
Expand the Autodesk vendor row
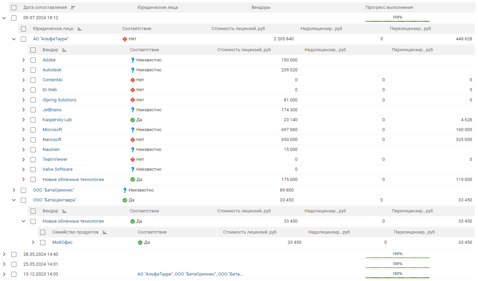(x=23, y=70)
